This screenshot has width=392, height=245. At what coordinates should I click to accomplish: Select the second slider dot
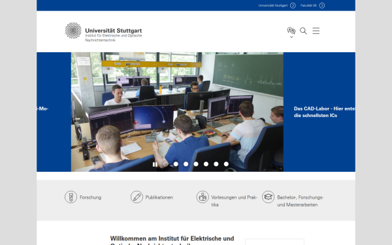point(176,164)
